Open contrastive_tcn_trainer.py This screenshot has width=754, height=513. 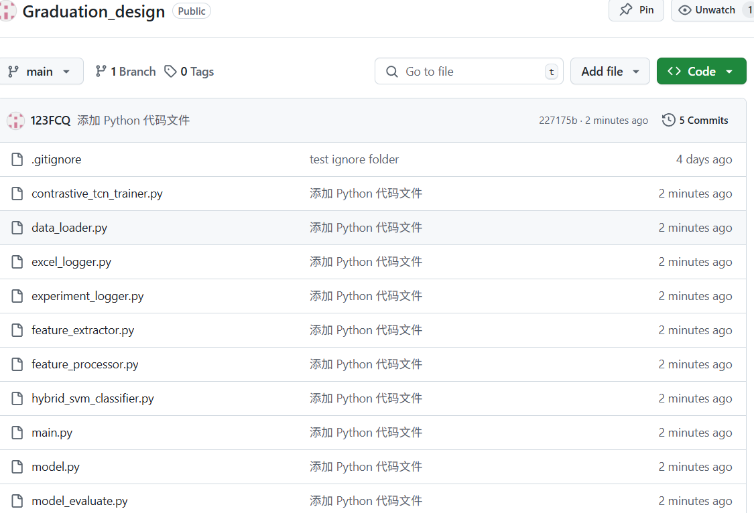point(97,194)
